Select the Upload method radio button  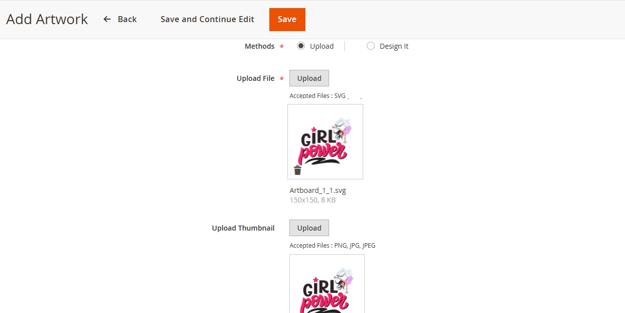(301, 46)
